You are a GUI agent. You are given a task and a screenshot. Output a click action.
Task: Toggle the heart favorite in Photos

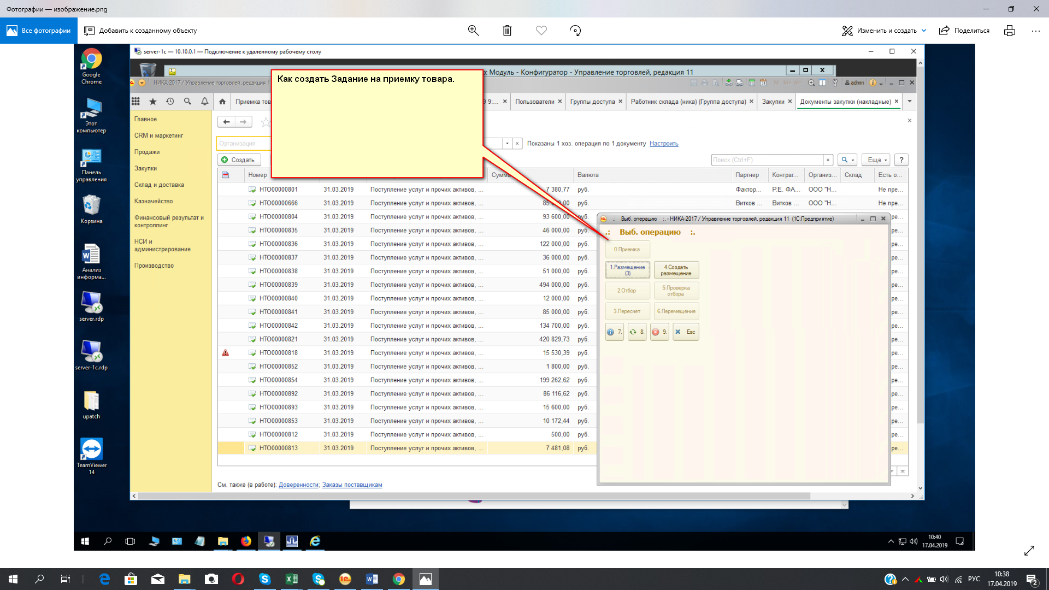(541, 31)
